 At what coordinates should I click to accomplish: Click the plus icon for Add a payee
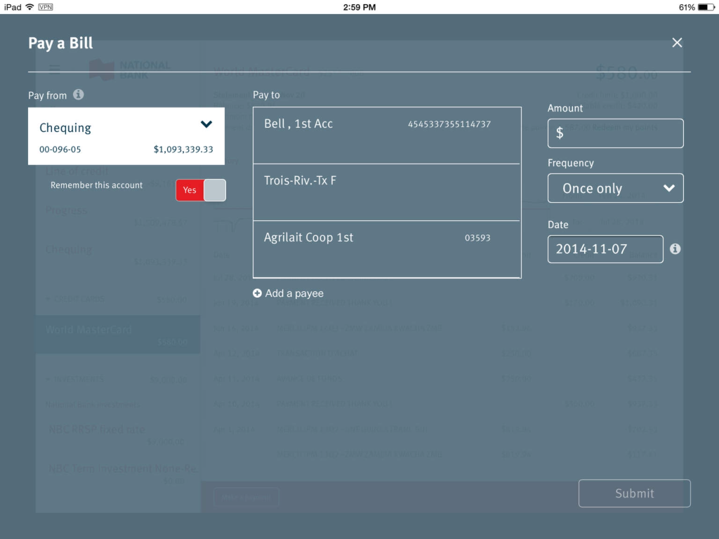[x=257, y=293]
